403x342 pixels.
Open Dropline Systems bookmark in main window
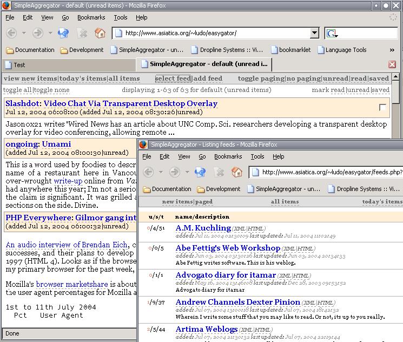pyautogui.click(x=227, y=50)
